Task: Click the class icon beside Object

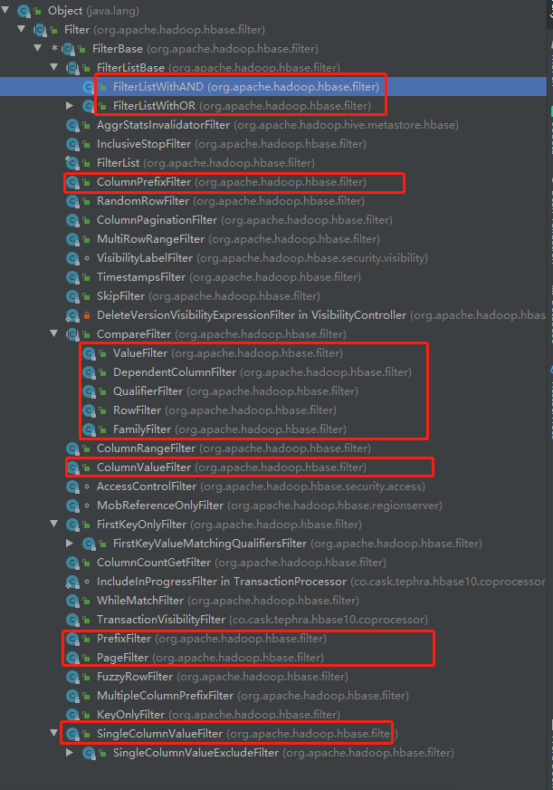Action: click(24, 11)
